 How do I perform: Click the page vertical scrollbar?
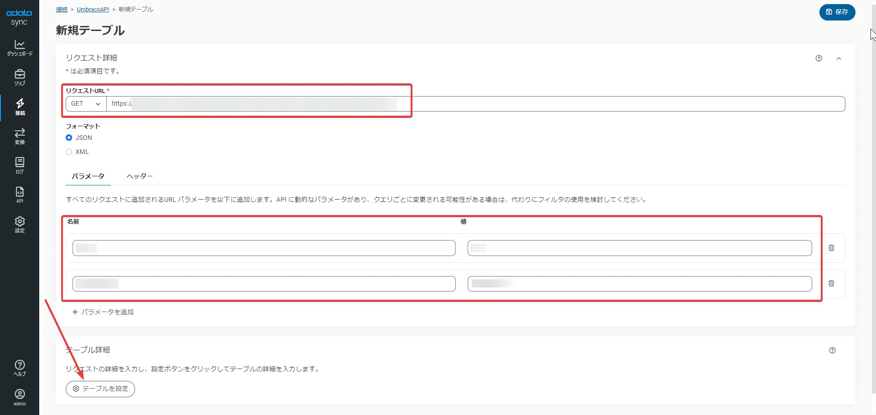click(873, 198)
